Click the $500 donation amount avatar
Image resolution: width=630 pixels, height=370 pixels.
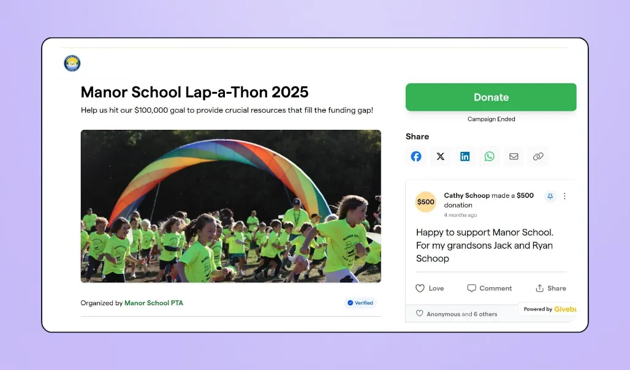425,202
